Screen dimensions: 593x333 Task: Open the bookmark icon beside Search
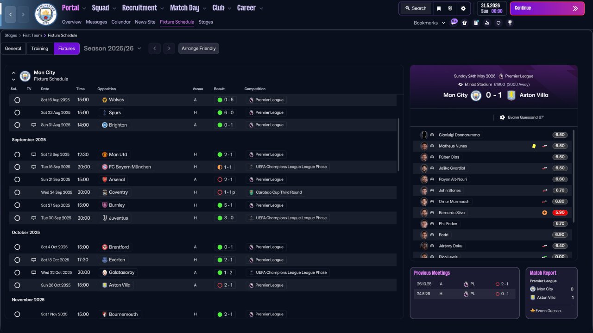tap(439, 8)
